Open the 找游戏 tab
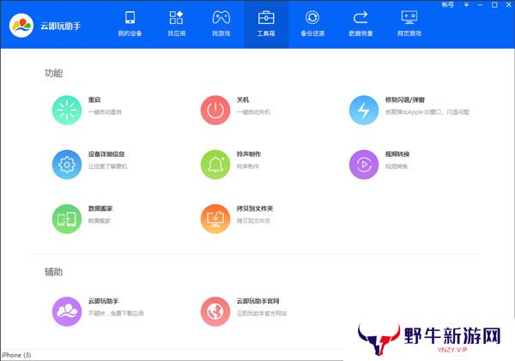Screen dimensions: 515x361 (x=221, y=24)
